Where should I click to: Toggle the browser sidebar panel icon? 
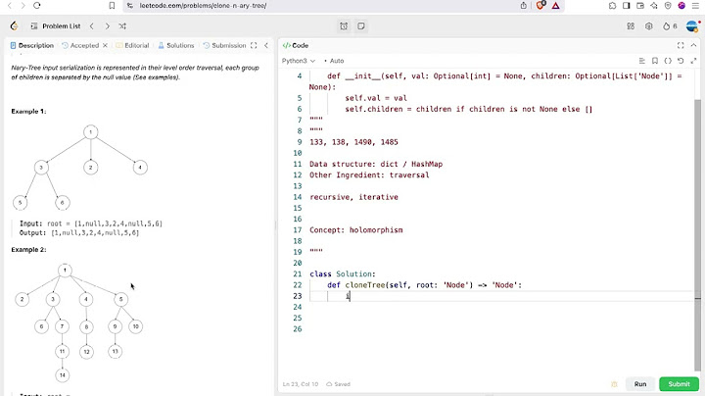pos(627,6)
